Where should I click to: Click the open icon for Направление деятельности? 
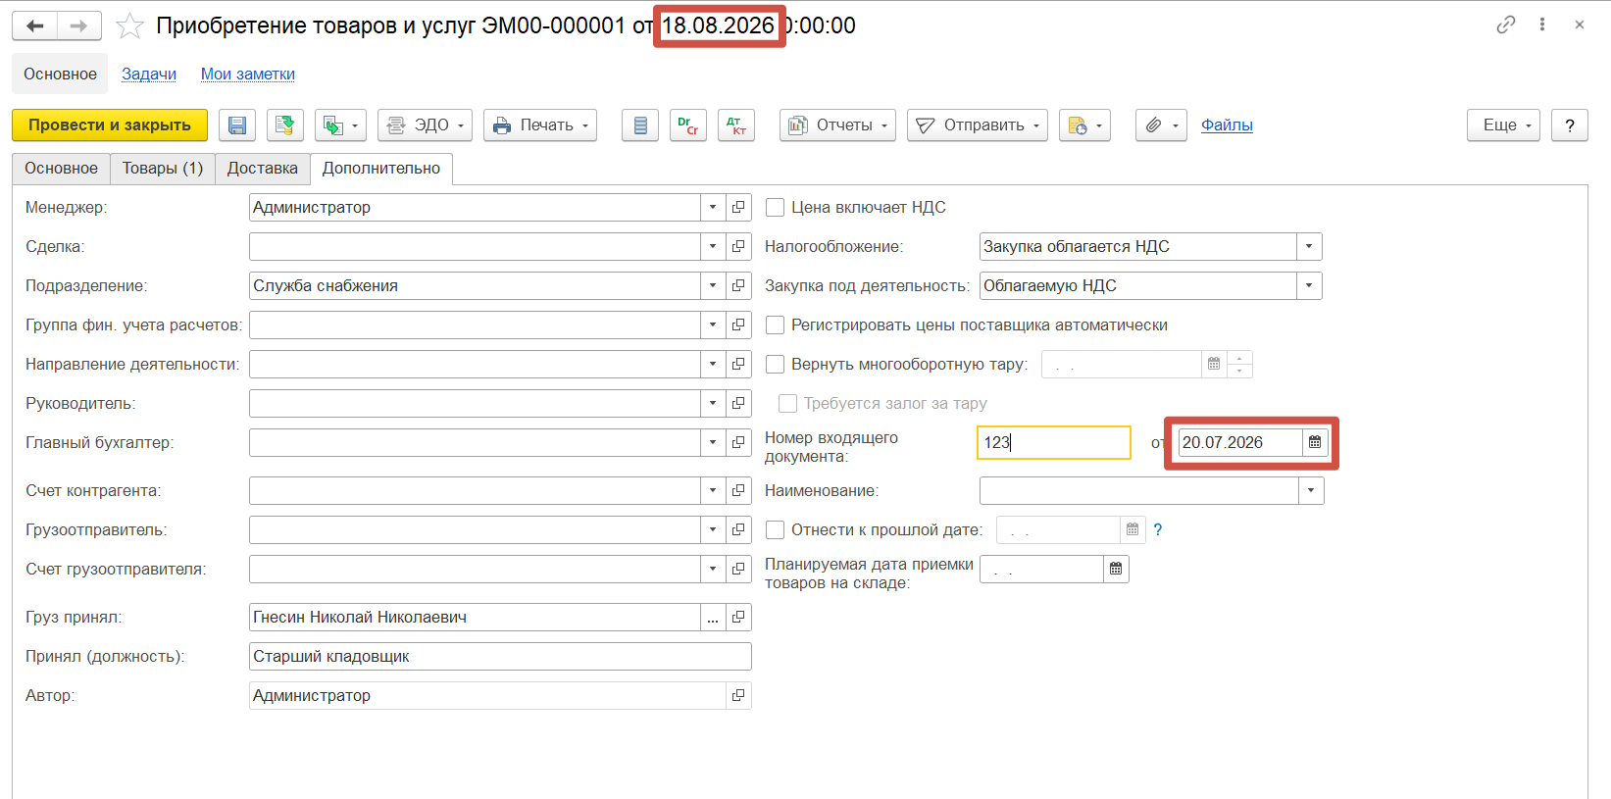pos(738,364)
